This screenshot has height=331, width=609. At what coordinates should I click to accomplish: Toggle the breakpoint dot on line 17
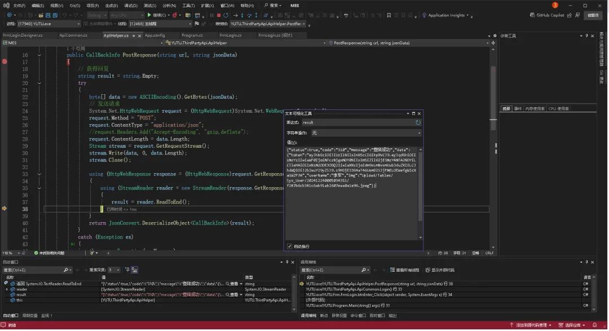tap(5, 61)
